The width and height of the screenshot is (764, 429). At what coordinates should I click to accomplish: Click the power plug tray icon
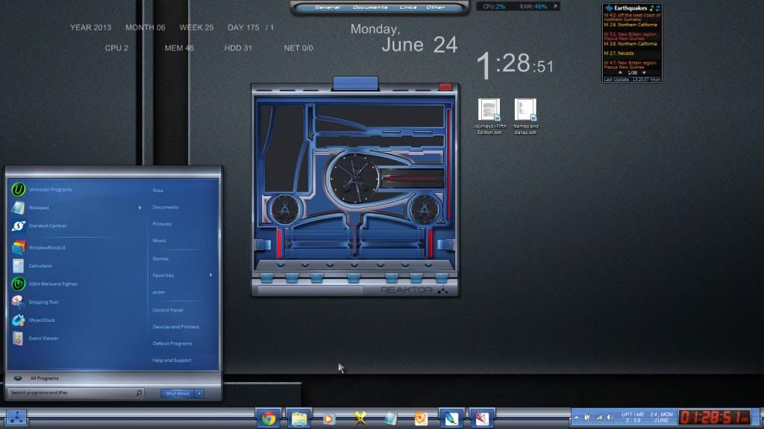click(587, 417)
